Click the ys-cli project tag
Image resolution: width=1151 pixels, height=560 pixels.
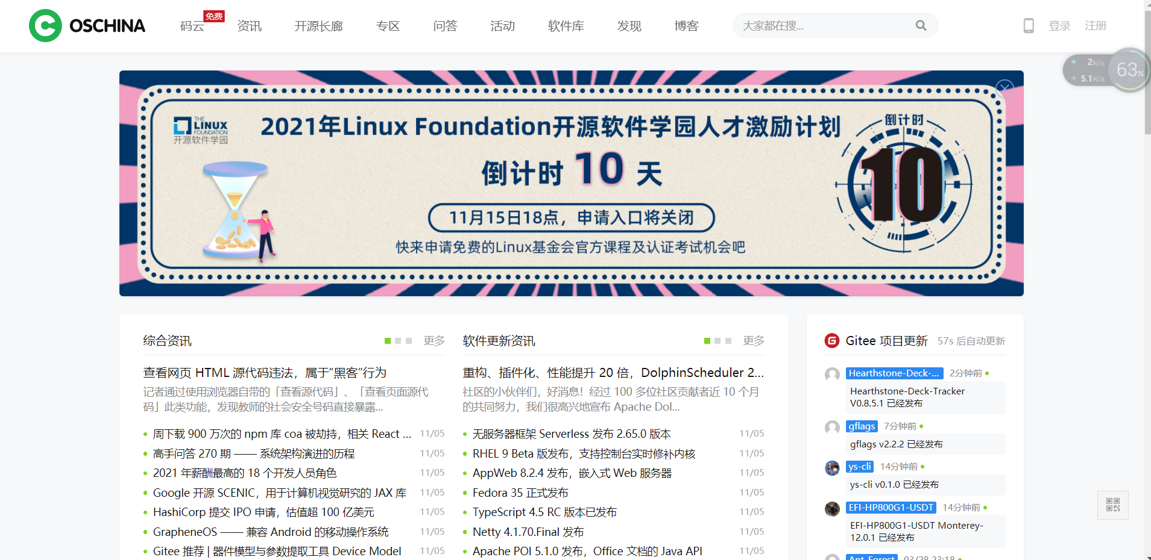pyautogui.click(x=860, y=467)
